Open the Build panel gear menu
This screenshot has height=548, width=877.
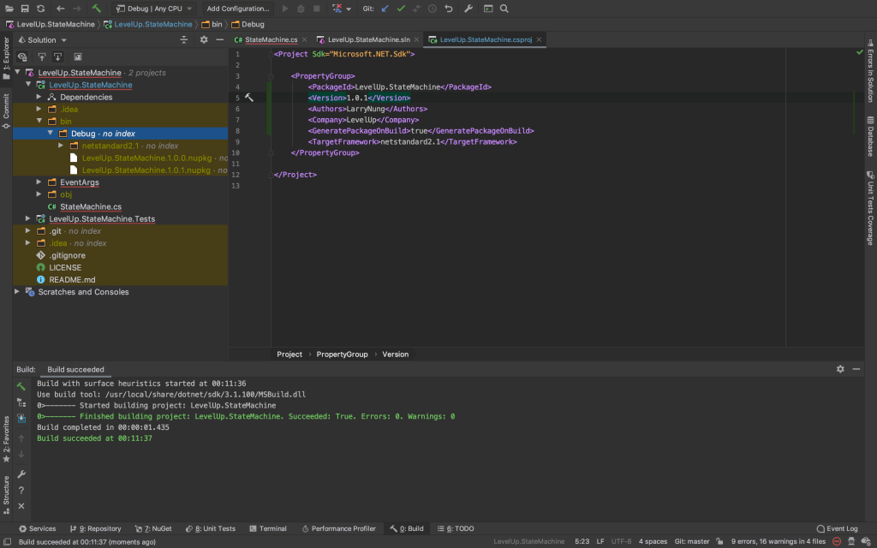[840, 369]
